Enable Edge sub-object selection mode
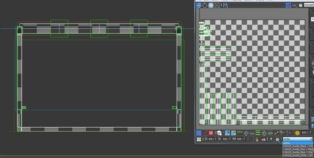Image resolution: width=314 pixels, height=158 pixels. (x=205, y=133)
